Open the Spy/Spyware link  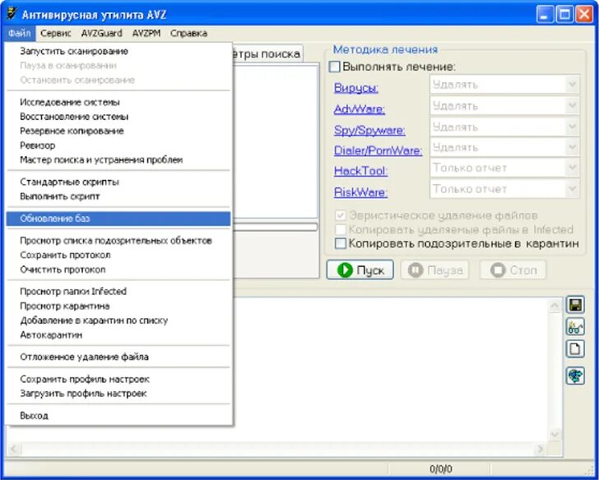(369, 130)
